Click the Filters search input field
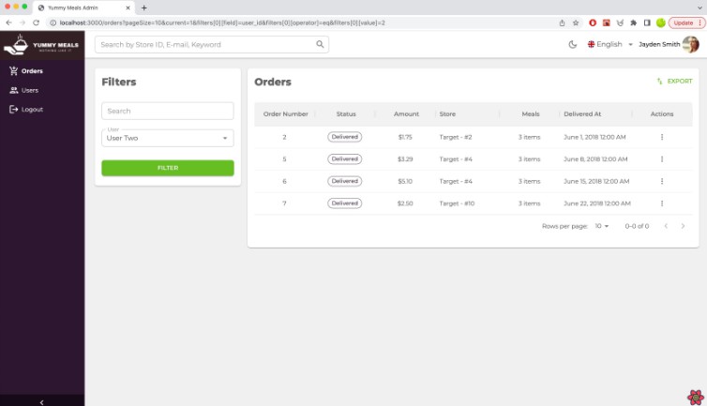The width and height of the screenshot is (707, 406). 167,111
